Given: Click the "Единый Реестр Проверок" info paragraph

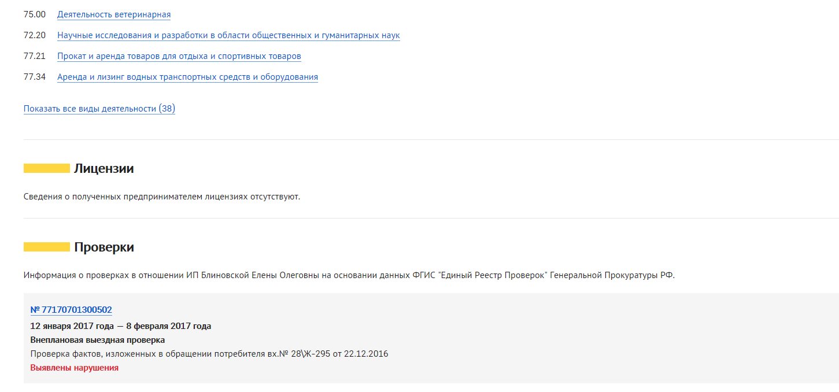Looking at the screenshot, I should click(x=349, y=275).
